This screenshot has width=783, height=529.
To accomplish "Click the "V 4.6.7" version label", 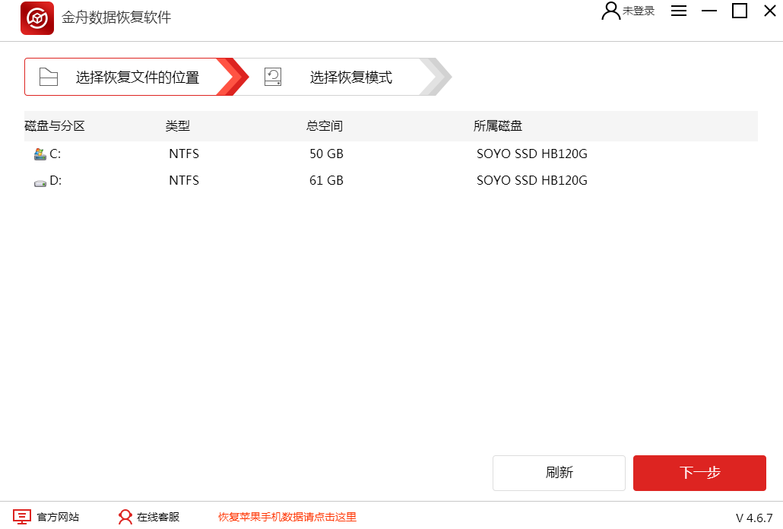I will (754, 518).
